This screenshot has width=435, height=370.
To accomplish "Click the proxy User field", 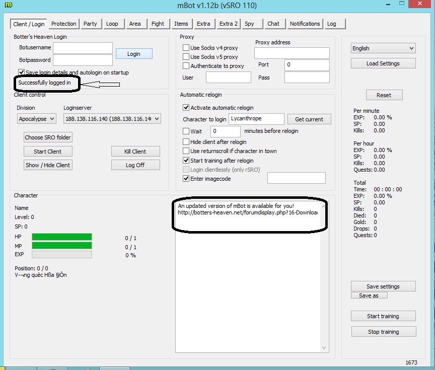I will (x=228, y=78).
